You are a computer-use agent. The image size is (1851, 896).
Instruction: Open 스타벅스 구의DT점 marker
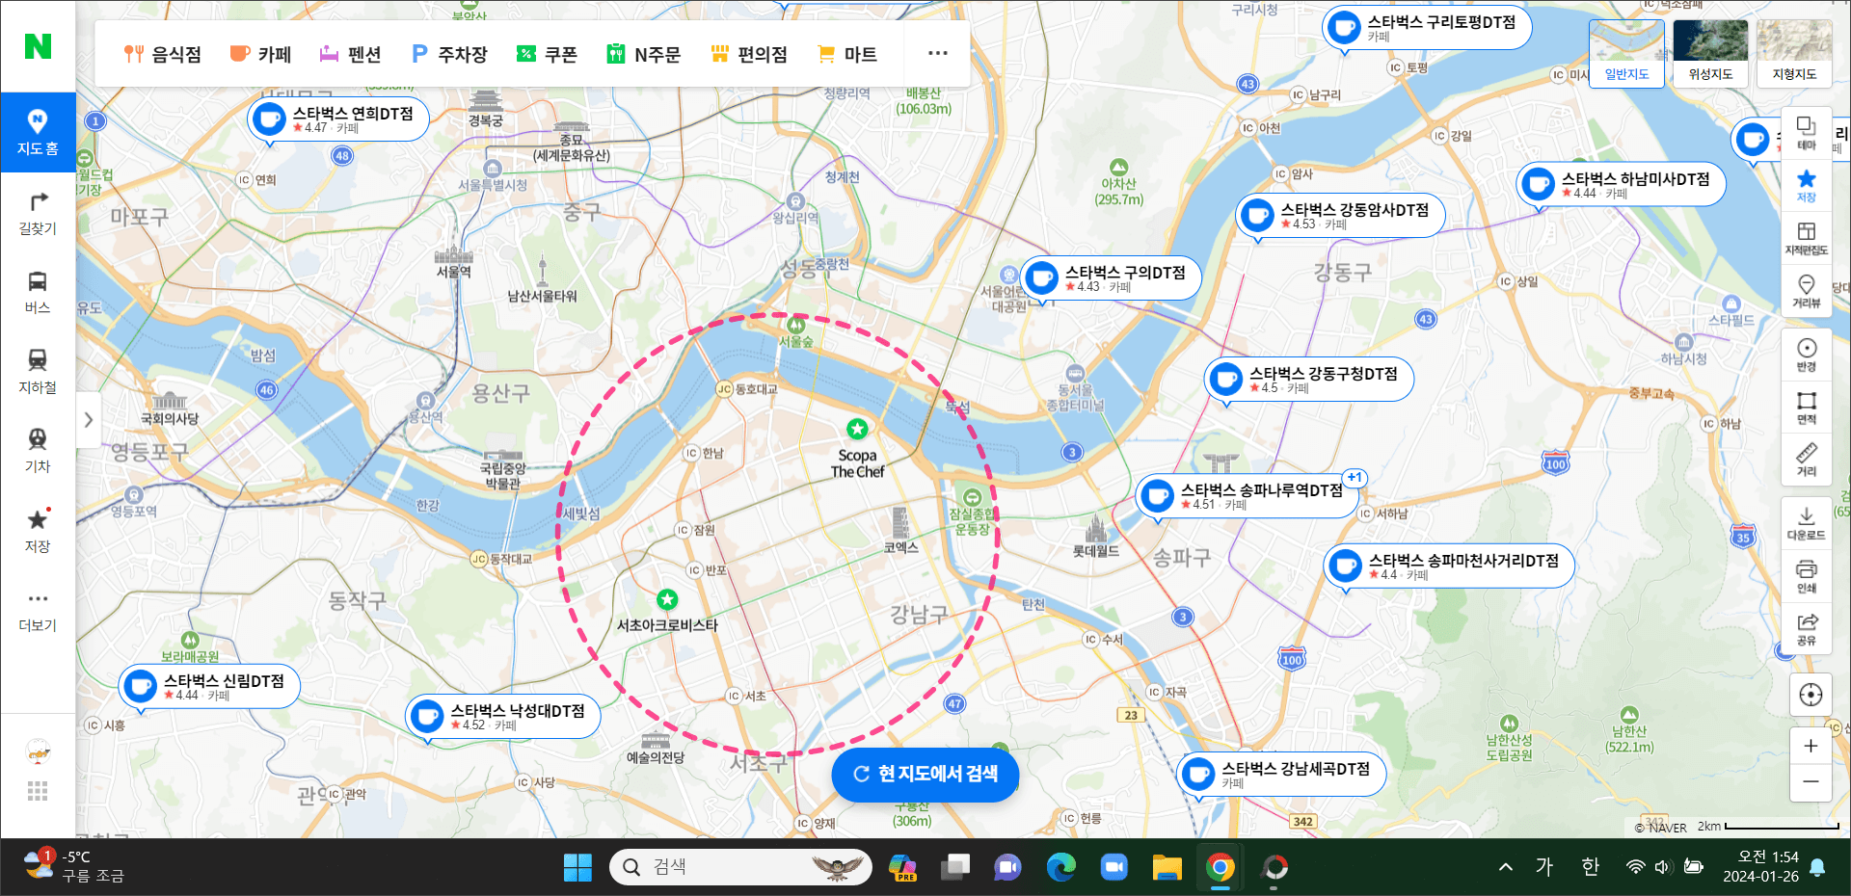[x=1111, y=278]
